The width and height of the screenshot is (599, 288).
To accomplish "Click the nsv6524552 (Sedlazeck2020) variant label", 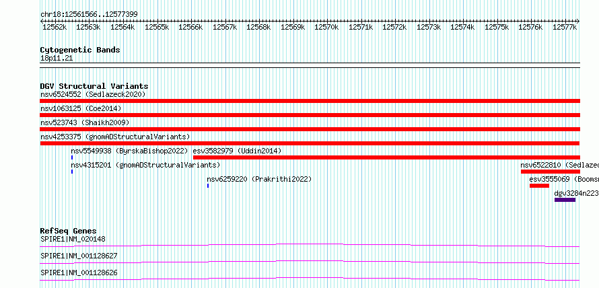I will pyautogui.click(x=93, y=94).
